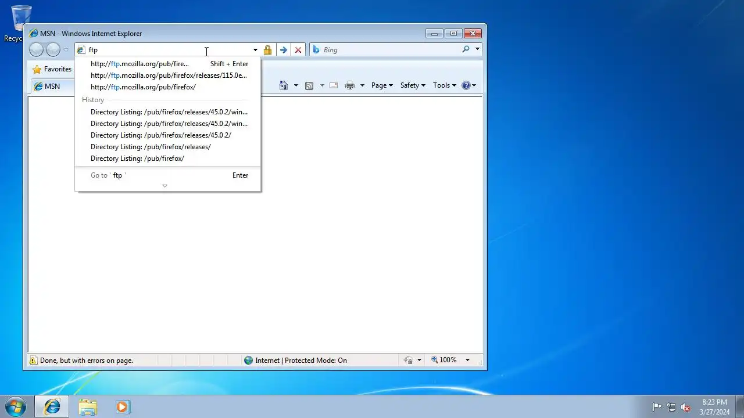Open the Tools menu

[x=445, y=85]
